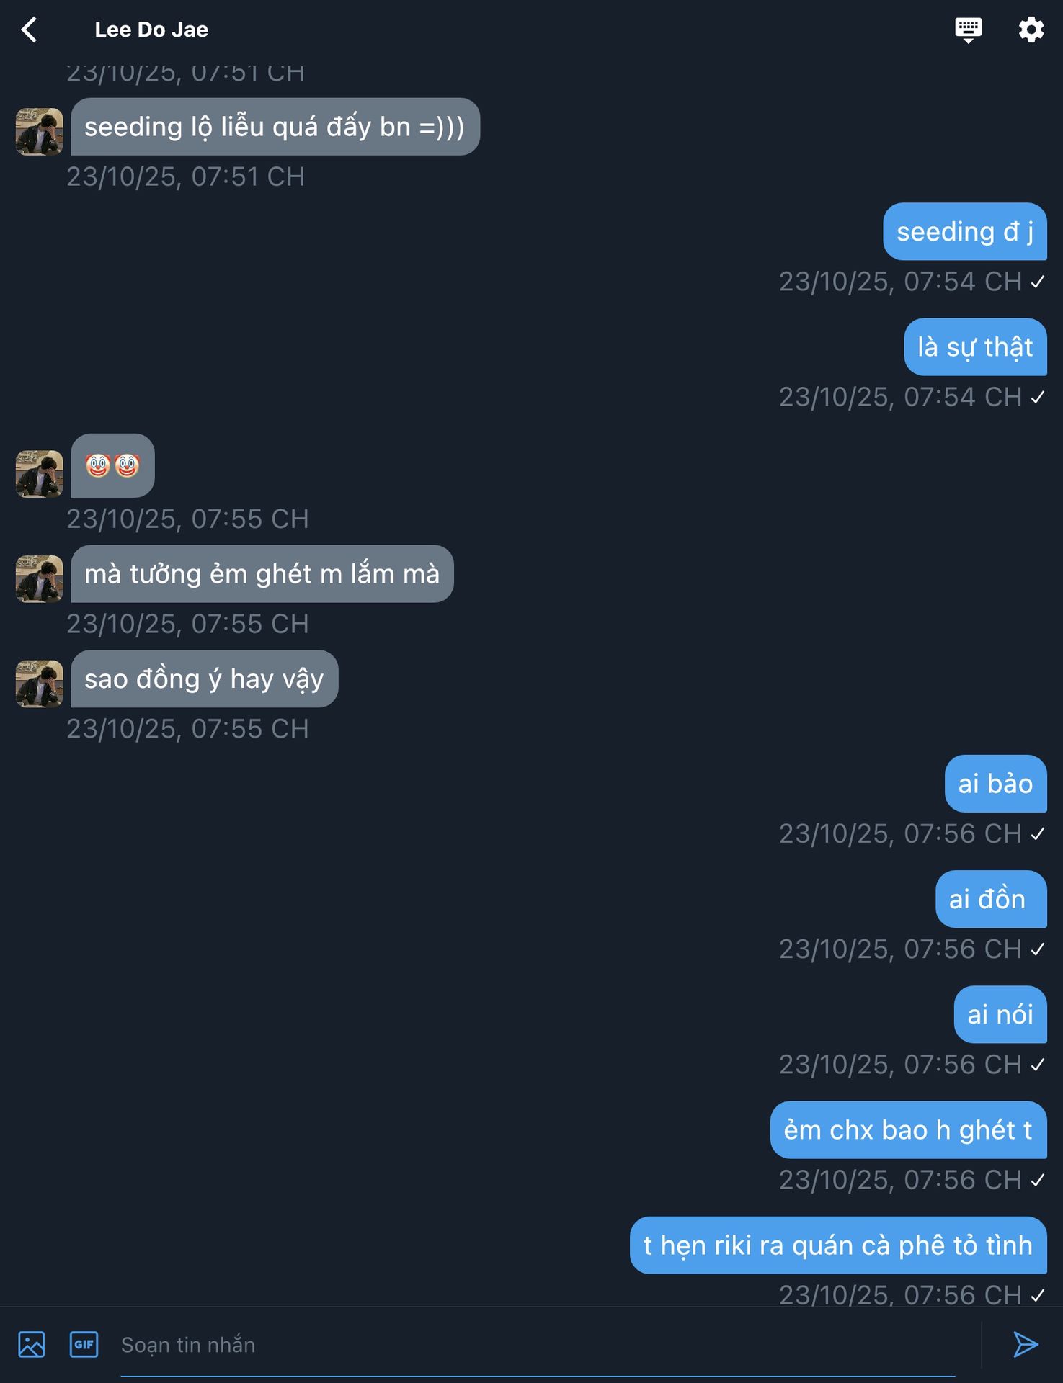Viewport: 1063px width, 1383px height.
Task: Tap 'mà tưởng ẻm ghét m lắm mà' bubble
Action: [262, 574]
